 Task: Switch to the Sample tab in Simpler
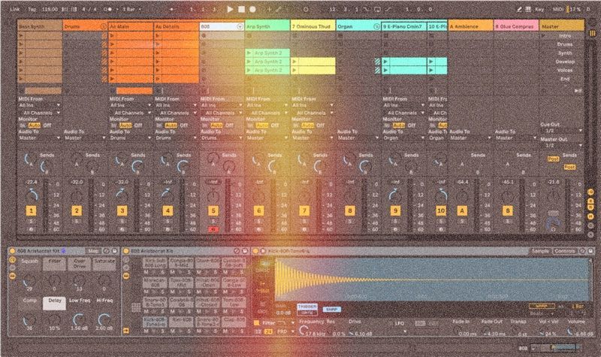(540, 251)
